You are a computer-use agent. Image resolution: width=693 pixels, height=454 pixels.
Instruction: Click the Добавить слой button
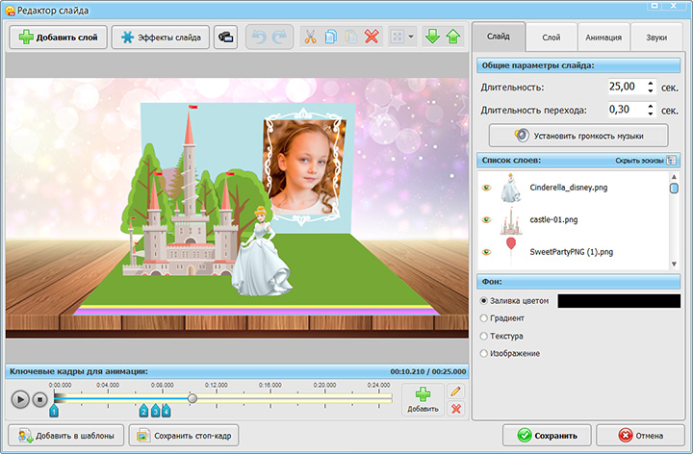(x=59, y=38)
